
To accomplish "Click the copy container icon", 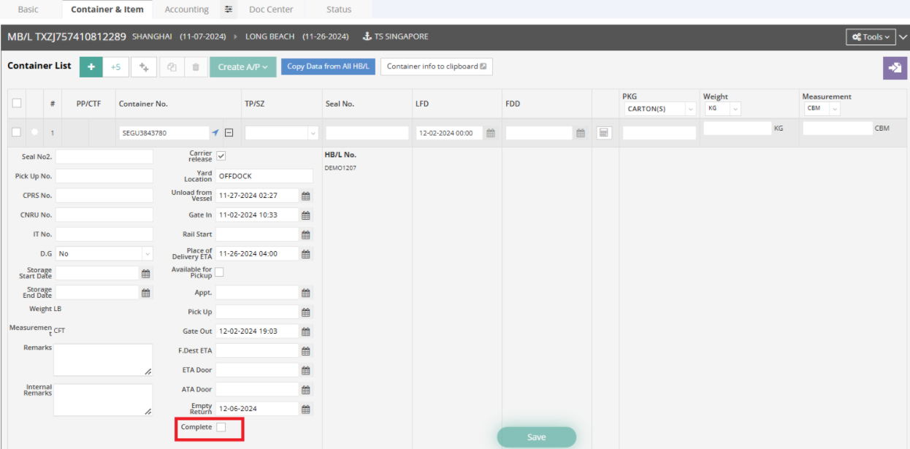I will point(172,67).
